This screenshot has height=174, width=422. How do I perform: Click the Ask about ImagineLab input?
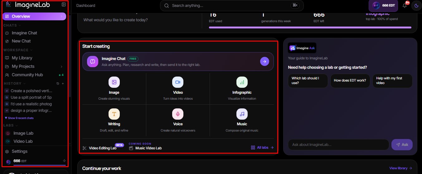click(x=338, y=145)
